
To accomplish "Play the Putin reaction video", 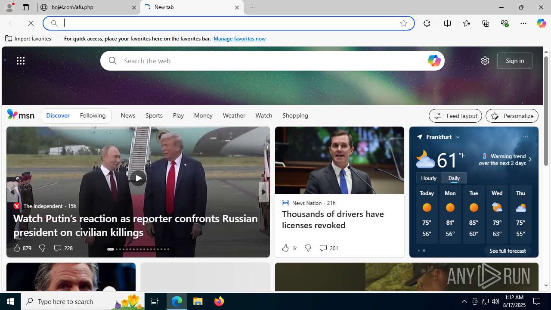I will coord(138,178).
